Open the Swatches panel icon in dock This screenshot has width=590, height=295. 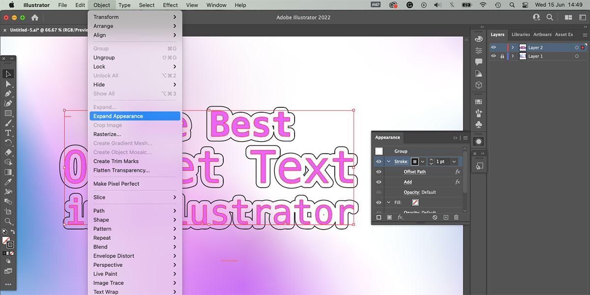479,101
